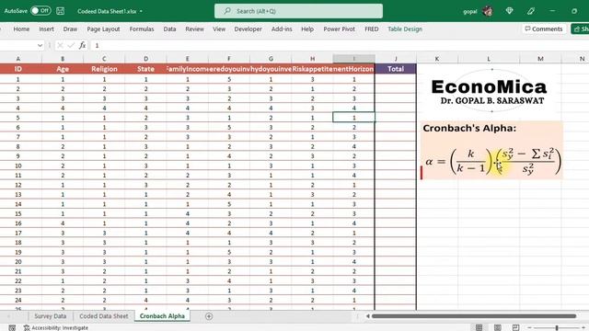The image size is (589, 331).
Task: Select column L header
Action: [x=489, y=59]
